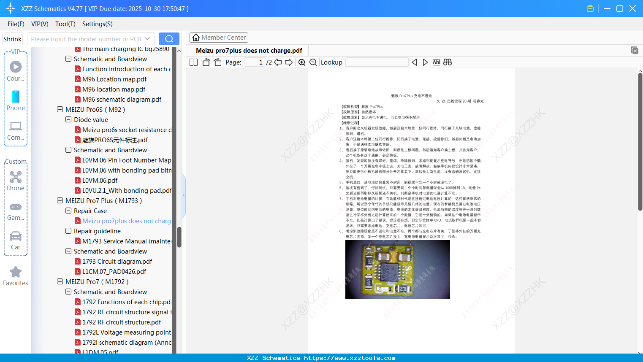Viewport: 643px width, 362px height.
Task: Click the file tree vertical scrollbar thumb
Action: [179, 237]
